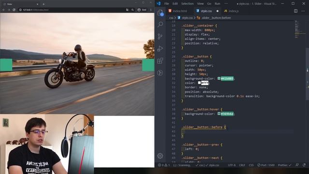Click the #fff color swatch
Screen dimensions: 309x174
click(199, 83)
